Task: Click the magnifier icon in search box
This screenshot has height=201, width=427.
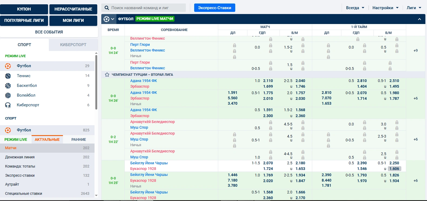Action: pos(107,8)
